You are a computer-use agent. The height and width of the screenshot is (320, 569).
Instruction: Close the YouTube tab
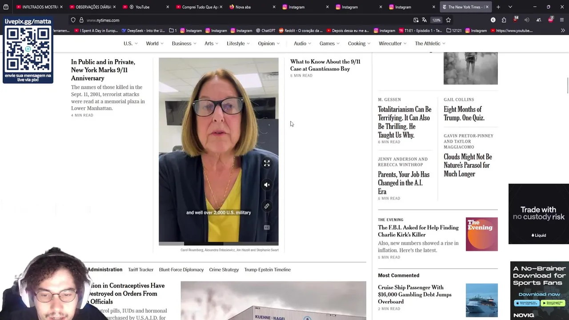[x=168, y=7]
